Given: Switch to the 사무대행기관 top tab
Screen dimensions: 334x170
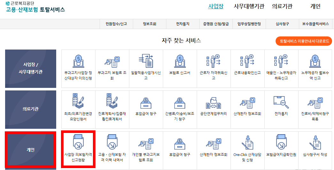Looking at the screenshot, I should click(249, 6).
